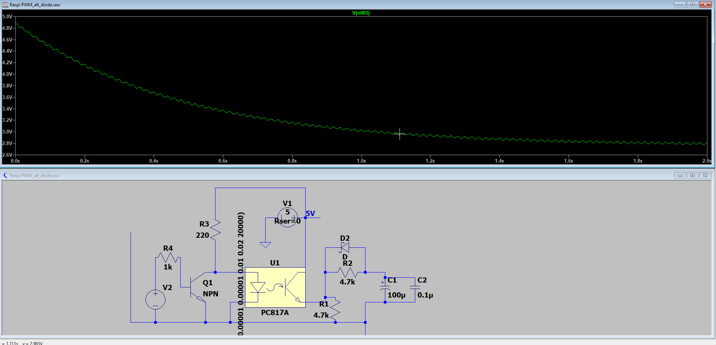
Task: Open the schematic window system menu icon
Action: pos(5,175)
